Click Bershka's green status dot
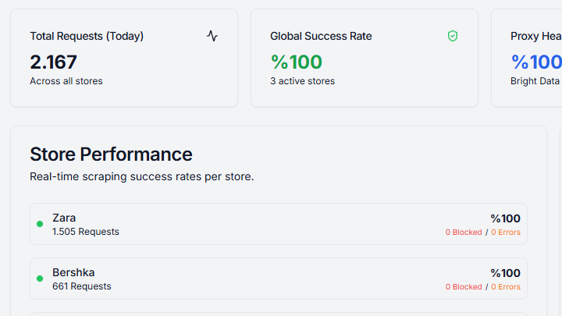This screenshot has width=562, height=316. point(40,279)
